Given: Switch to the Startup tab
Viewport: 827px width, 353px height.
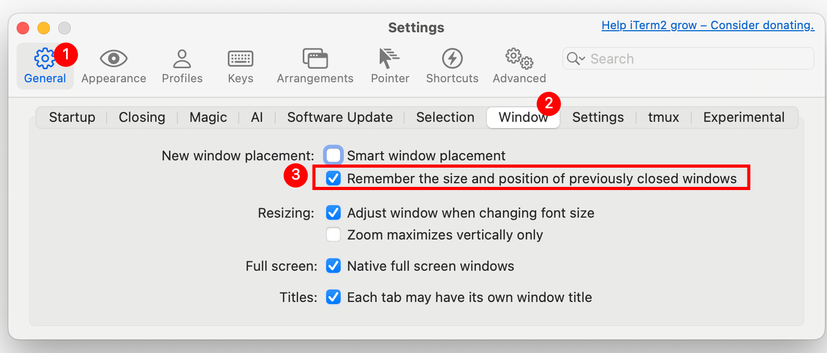Looking at the screenshot, I should pyautogui.click(x=72, y=118).
